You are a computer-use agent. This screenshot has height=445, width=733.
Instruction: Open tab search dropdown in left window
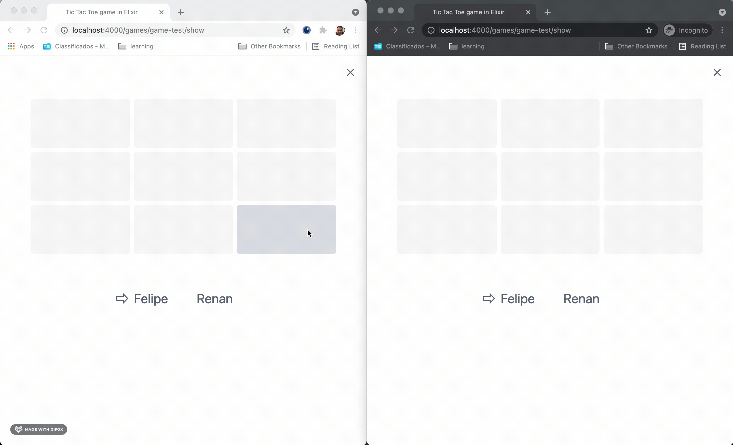pyautogui.click(x=355, y=12)
